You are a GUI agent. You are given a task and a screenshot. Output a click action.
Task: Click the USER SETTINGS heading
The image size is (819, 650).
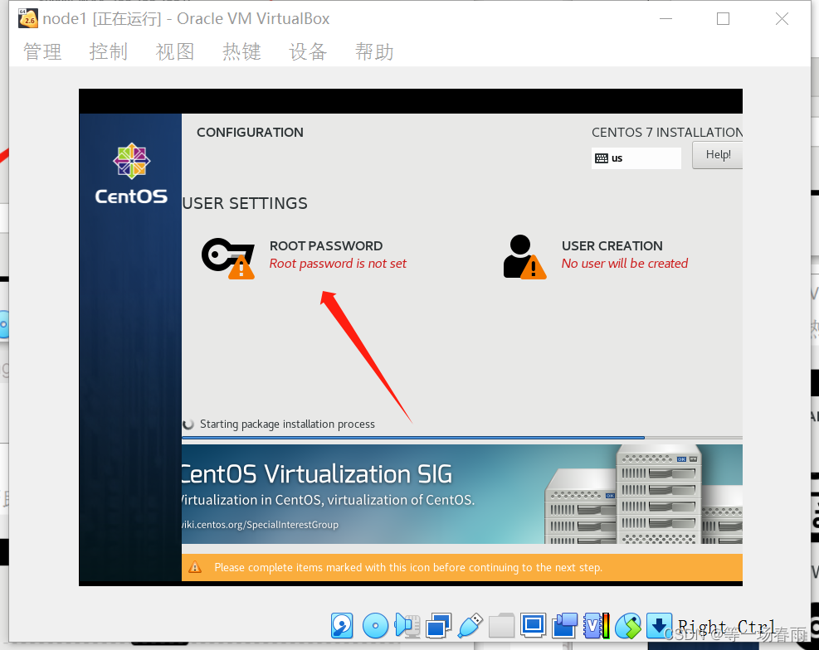coord(245,203)
